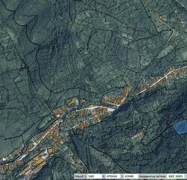Click the X coordinate field showing 4745004
The image size is (187, 180).
point(113,176)
